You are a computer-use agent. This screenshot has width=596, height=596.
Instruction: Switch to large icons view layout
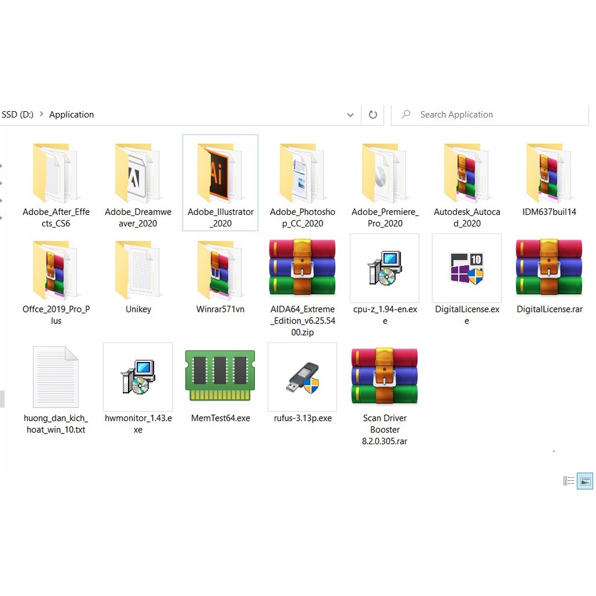point(585,481)
